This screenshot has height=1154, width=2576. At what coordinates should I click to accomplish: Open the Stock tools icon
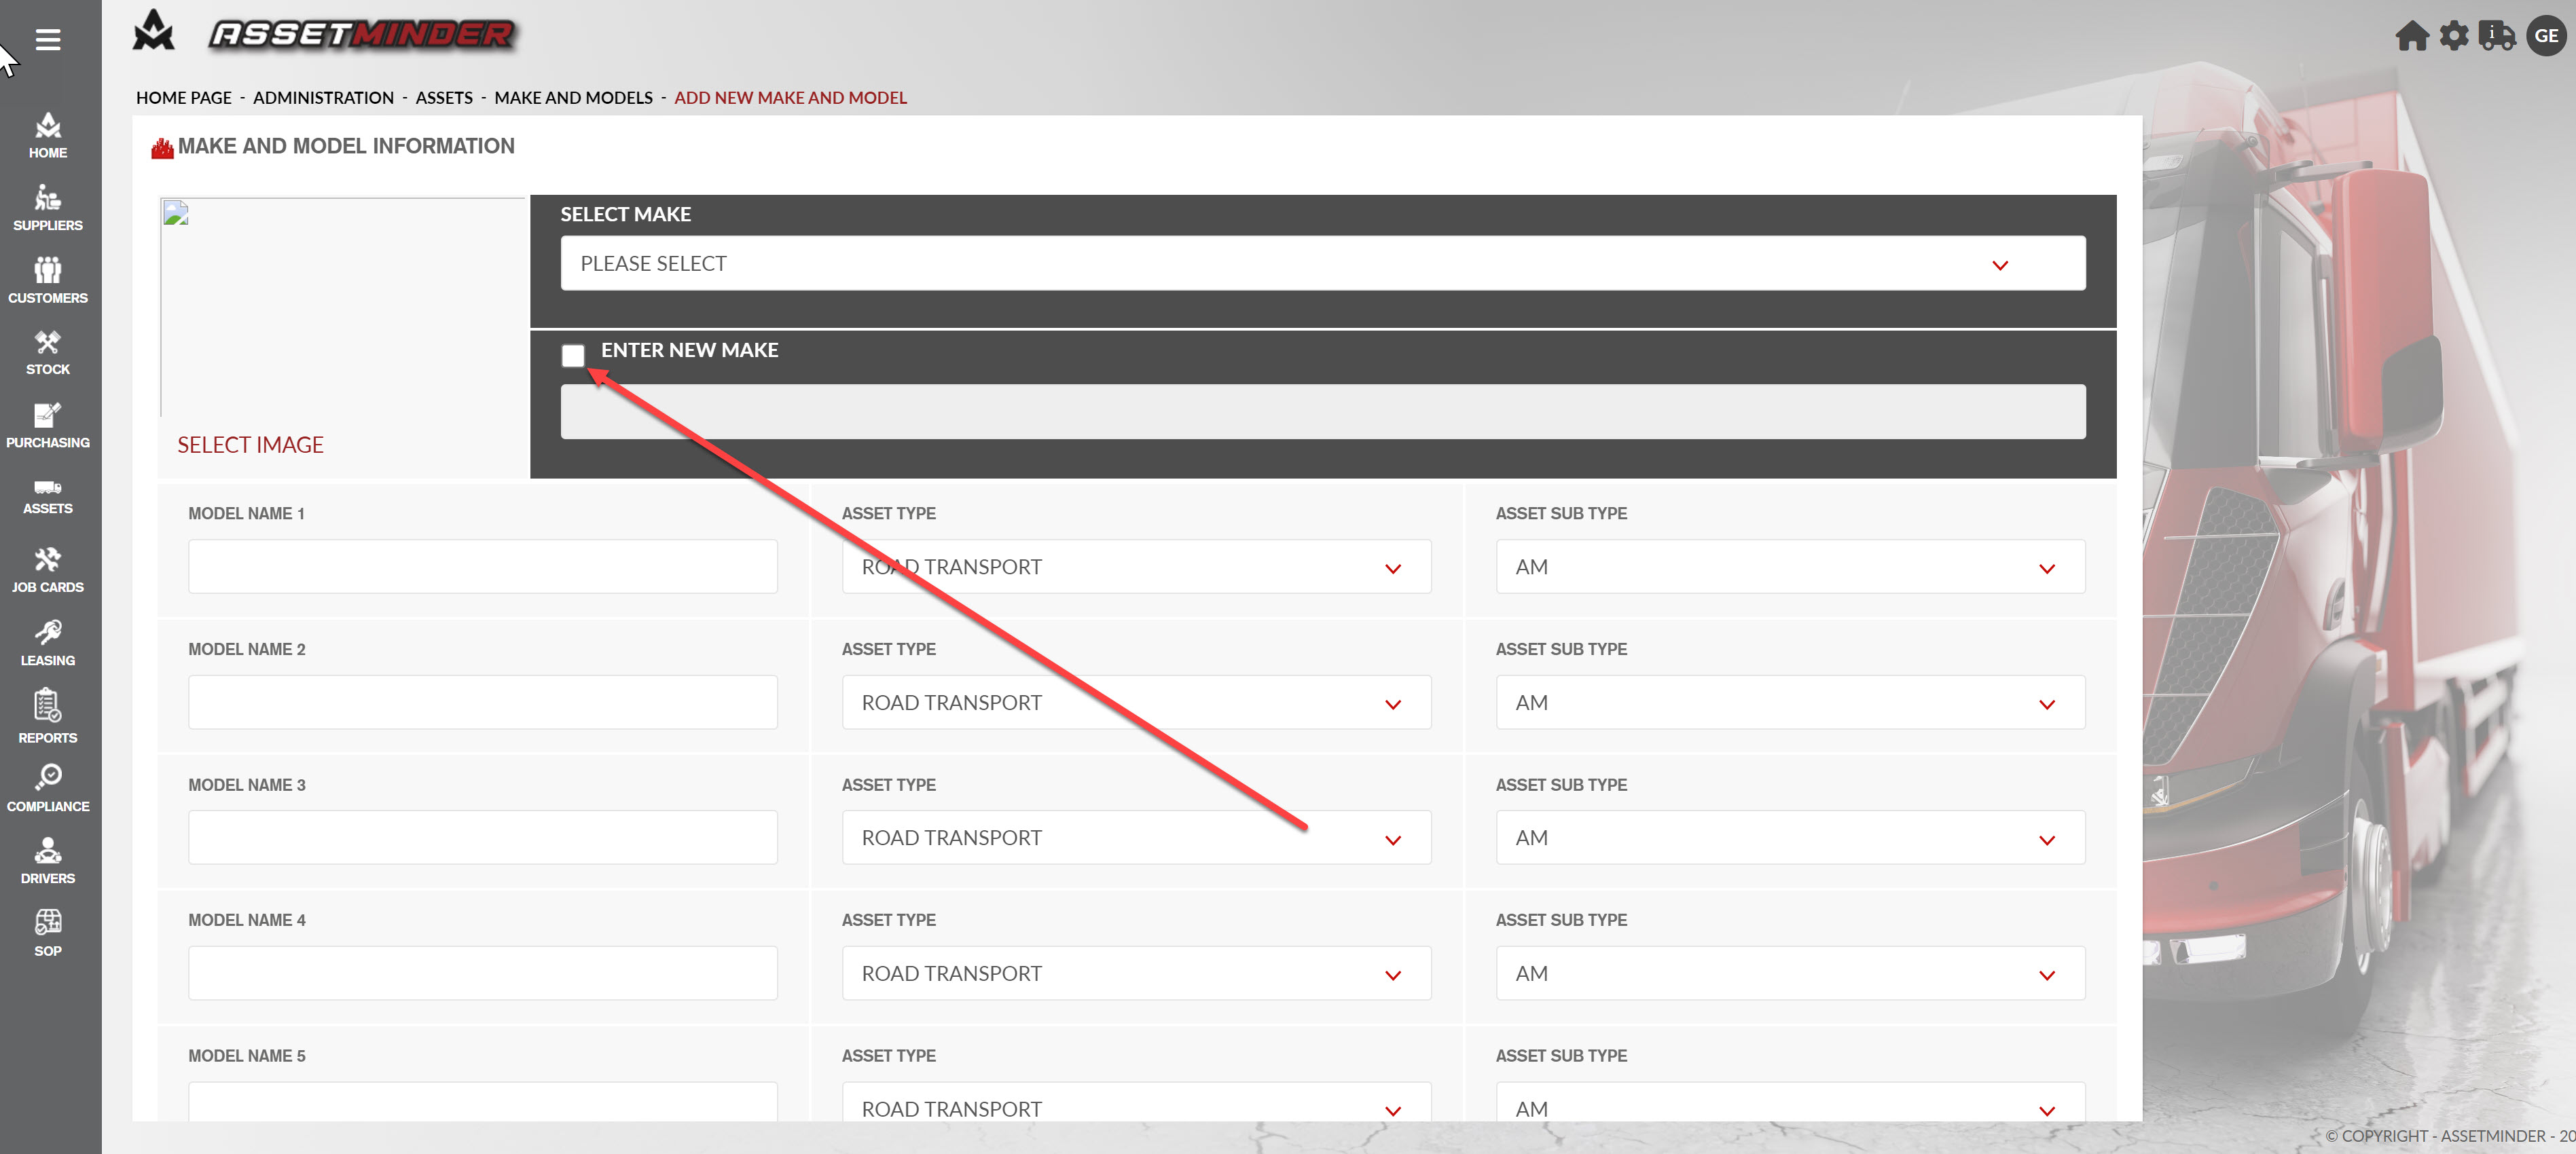(48, 352)
